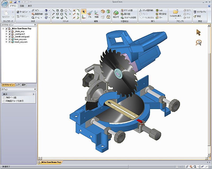The image size is (212, 169).
Task: Open ファイルから挿入 (Insert from File)
Action: coord(175,13)
